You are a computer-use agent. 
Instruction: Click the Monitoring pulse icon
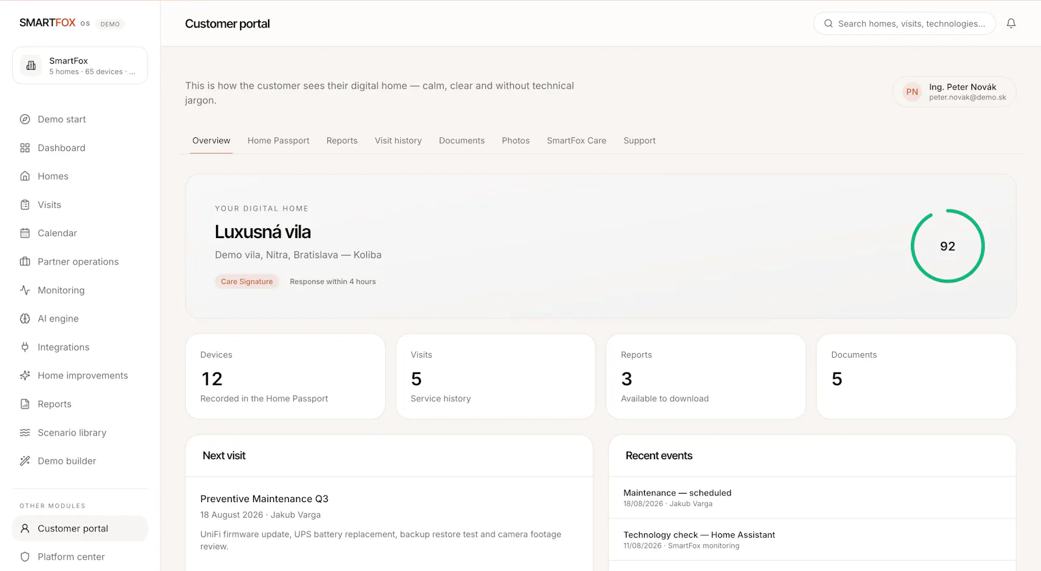[x=25, y=290]
